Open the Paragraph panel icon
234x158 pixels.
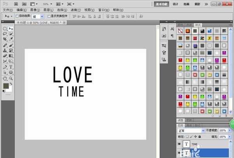[x=164, y=35]
